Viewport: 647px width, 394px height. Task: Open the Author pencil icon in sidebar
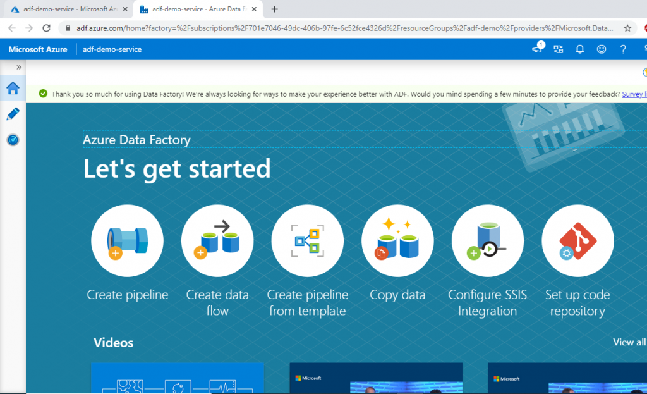(13, 114)
